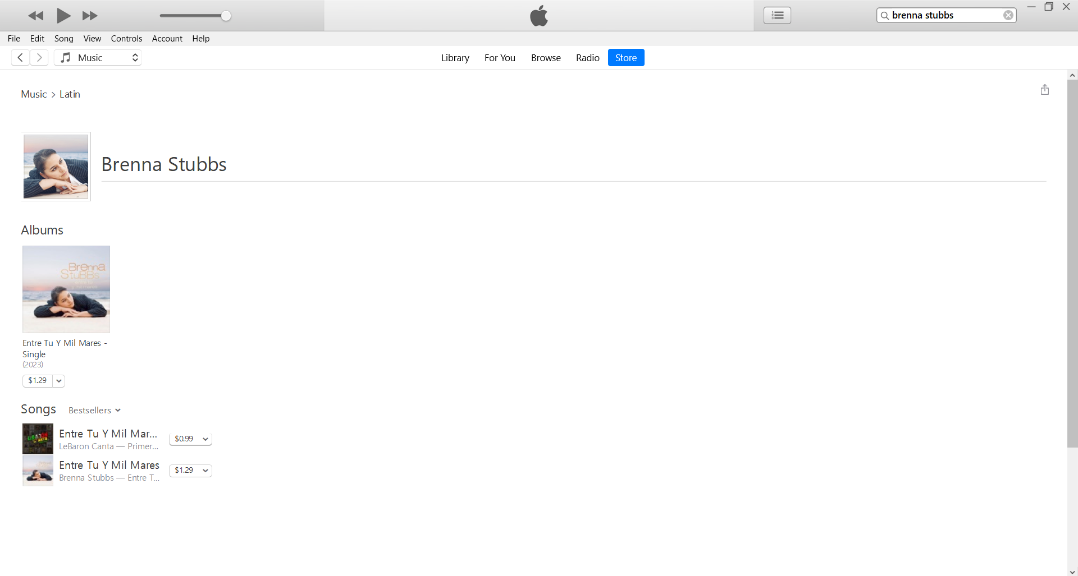Open the Music media type selector
The height and width of the screenshot is (576, 1078).
tap(98, 58)
